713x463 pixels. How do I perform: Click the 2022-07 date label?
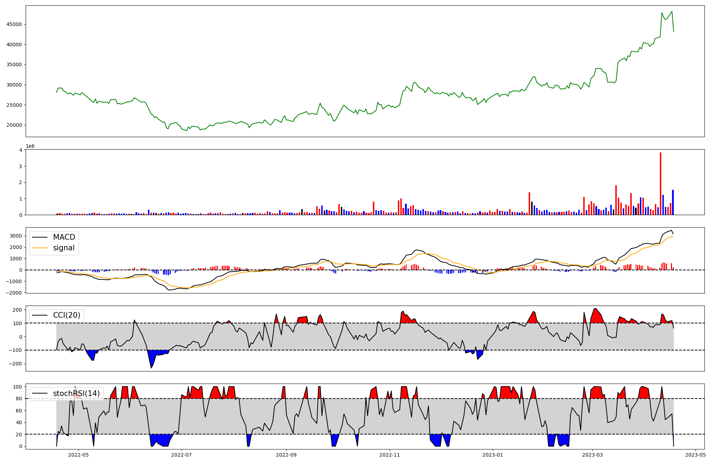tap(181, 455)
